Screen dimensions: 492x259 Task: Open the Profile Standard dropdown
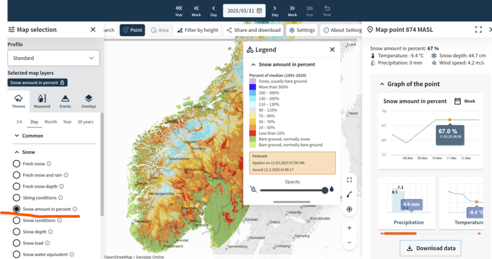tap(54, 58)
